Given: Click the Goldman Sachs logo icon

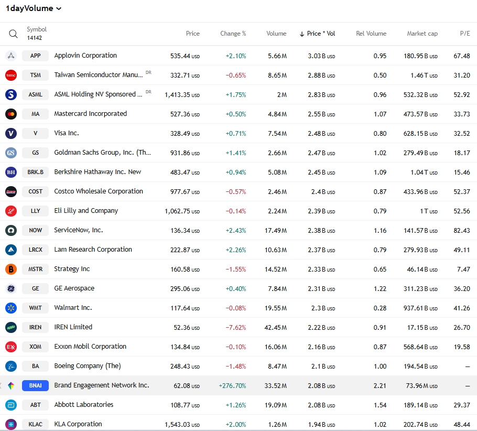Looking at the screenshot, I should pyautogui.click(x=11, y=153).
